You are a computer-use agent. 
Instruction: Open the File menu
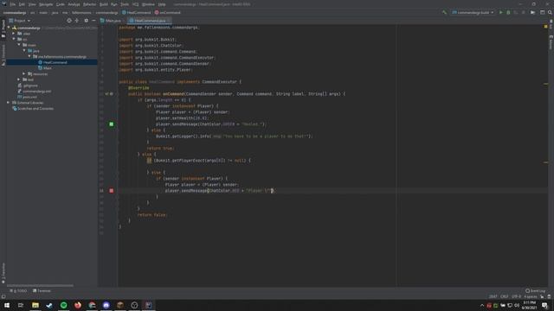[13, 4]
